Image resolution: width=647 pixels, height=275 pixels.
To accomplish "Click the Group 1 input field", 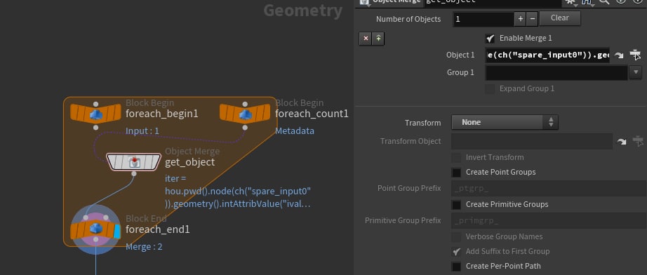I will click(556, 73).
